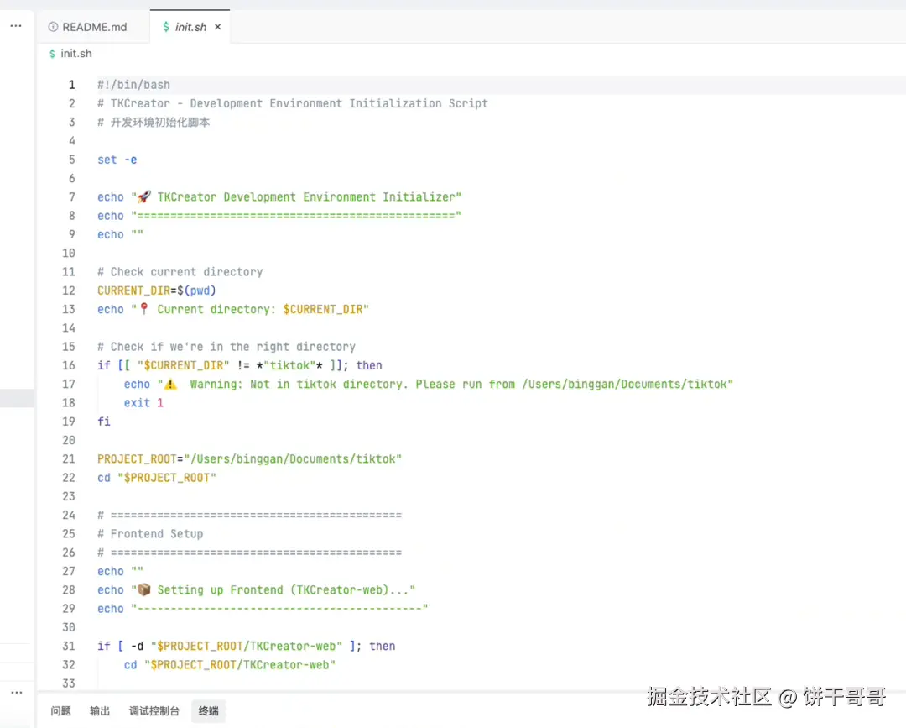Open the bottom sidebar ellipsis menu
Screen dimensions: 906x728
(16, 692)
